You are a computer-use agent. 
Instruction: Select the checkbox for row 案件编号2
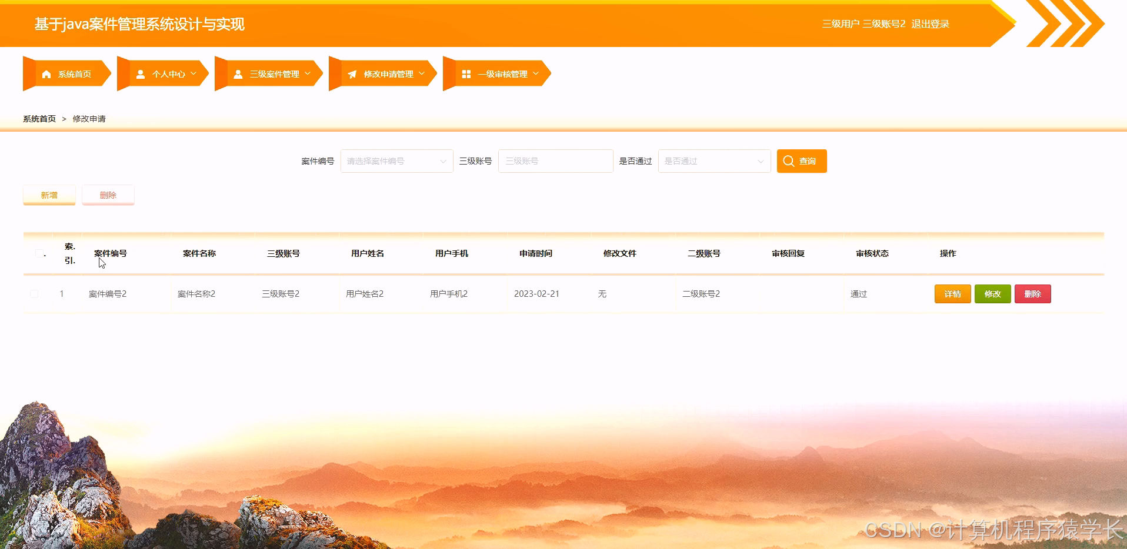point(34,293)
